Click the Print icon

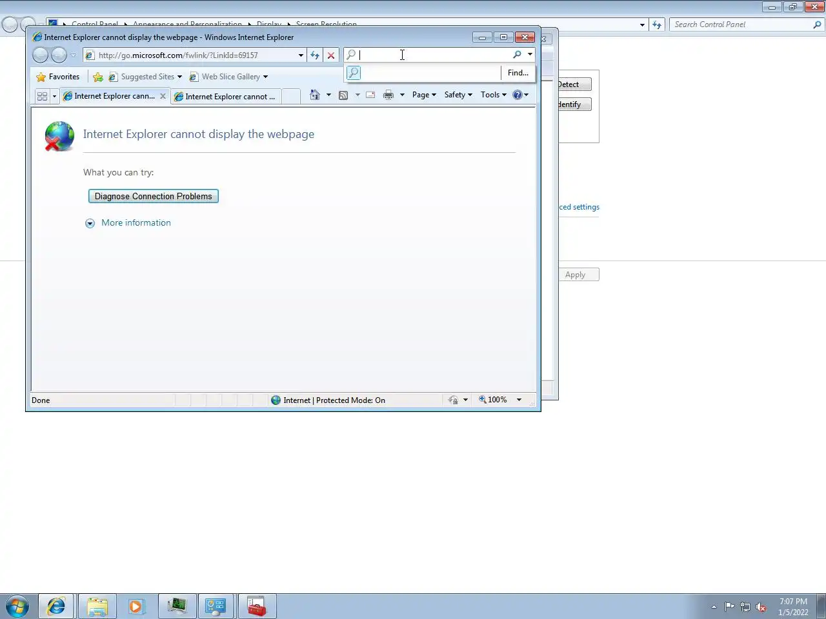[x=388, y=95]
